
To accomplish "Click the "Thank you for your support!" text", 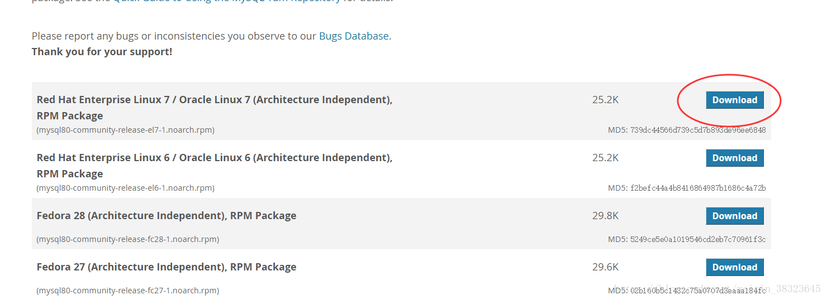I will (102, 52).
